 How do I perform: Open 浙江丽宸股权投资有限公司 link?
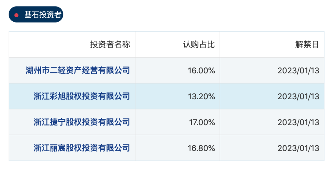click(x=82, y=148)
